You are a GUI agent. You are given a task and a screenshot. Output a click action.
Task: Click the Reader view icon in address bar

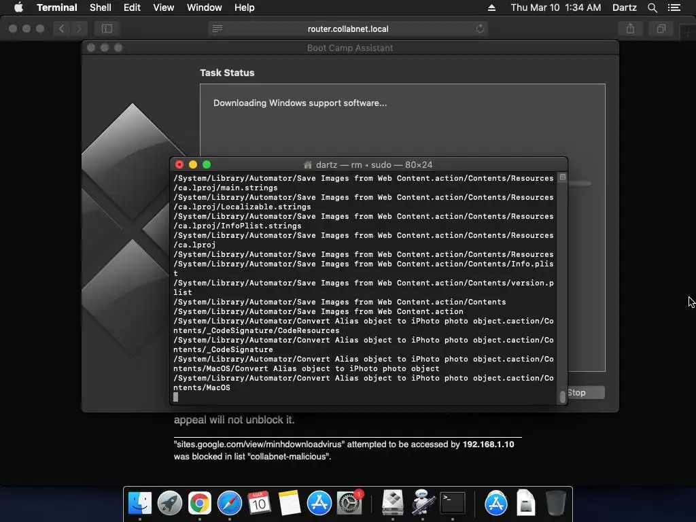point(217,29)
